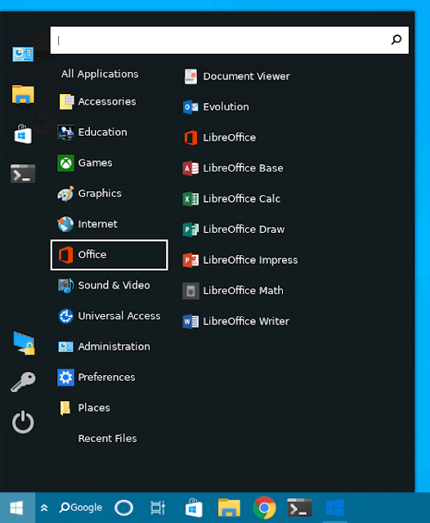Click the power button in sidebar
Viewport: 430px width, 523px height.
pyautogui.click(x=23, y=422)
